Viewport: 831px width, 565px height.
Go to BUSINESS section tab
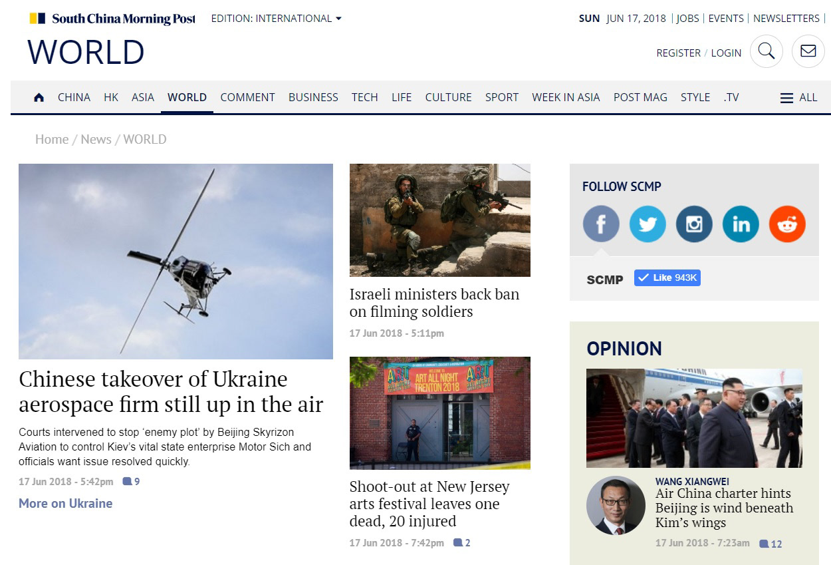(313, 97)
